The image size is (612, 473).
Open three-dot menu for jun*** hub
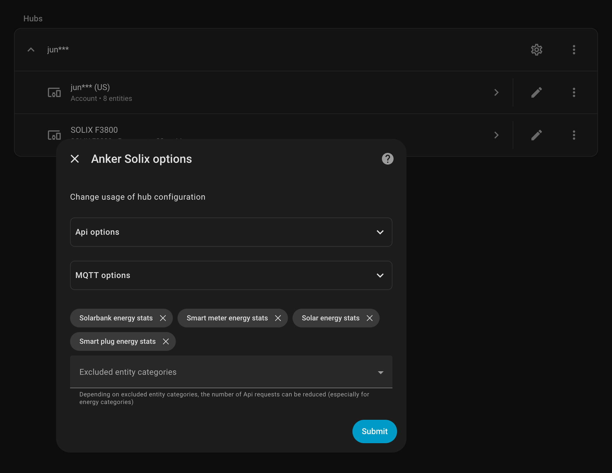(x=574, y=50)
